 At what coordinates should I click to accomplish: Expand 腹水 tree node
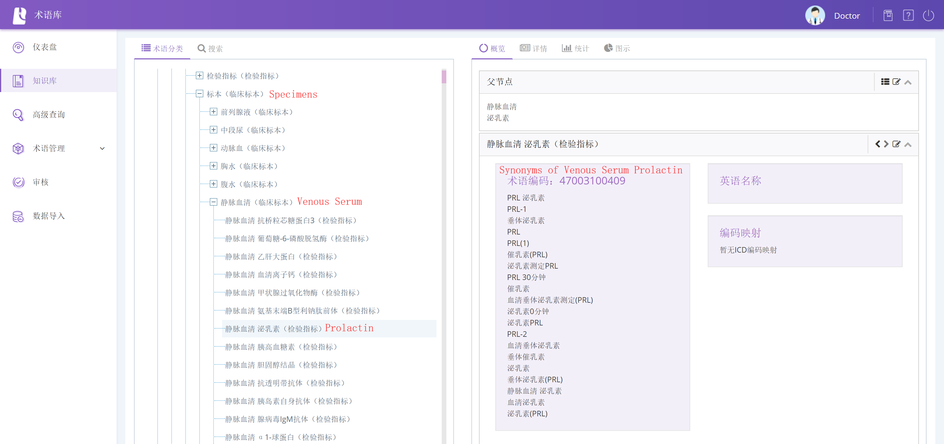[x=213, y=184]
